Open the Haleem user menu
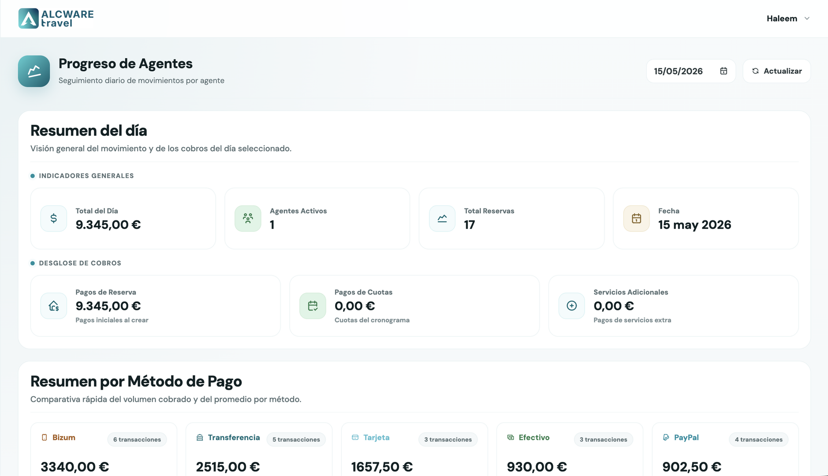Screen dimensions: 828x476 click(x=788, y=19)
